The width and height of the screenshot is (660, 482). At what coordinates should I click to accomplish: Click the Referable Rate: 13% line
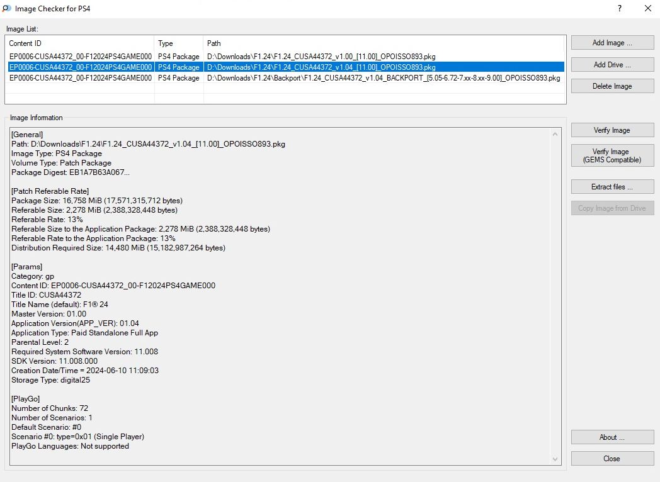click(x=47, y=220)
